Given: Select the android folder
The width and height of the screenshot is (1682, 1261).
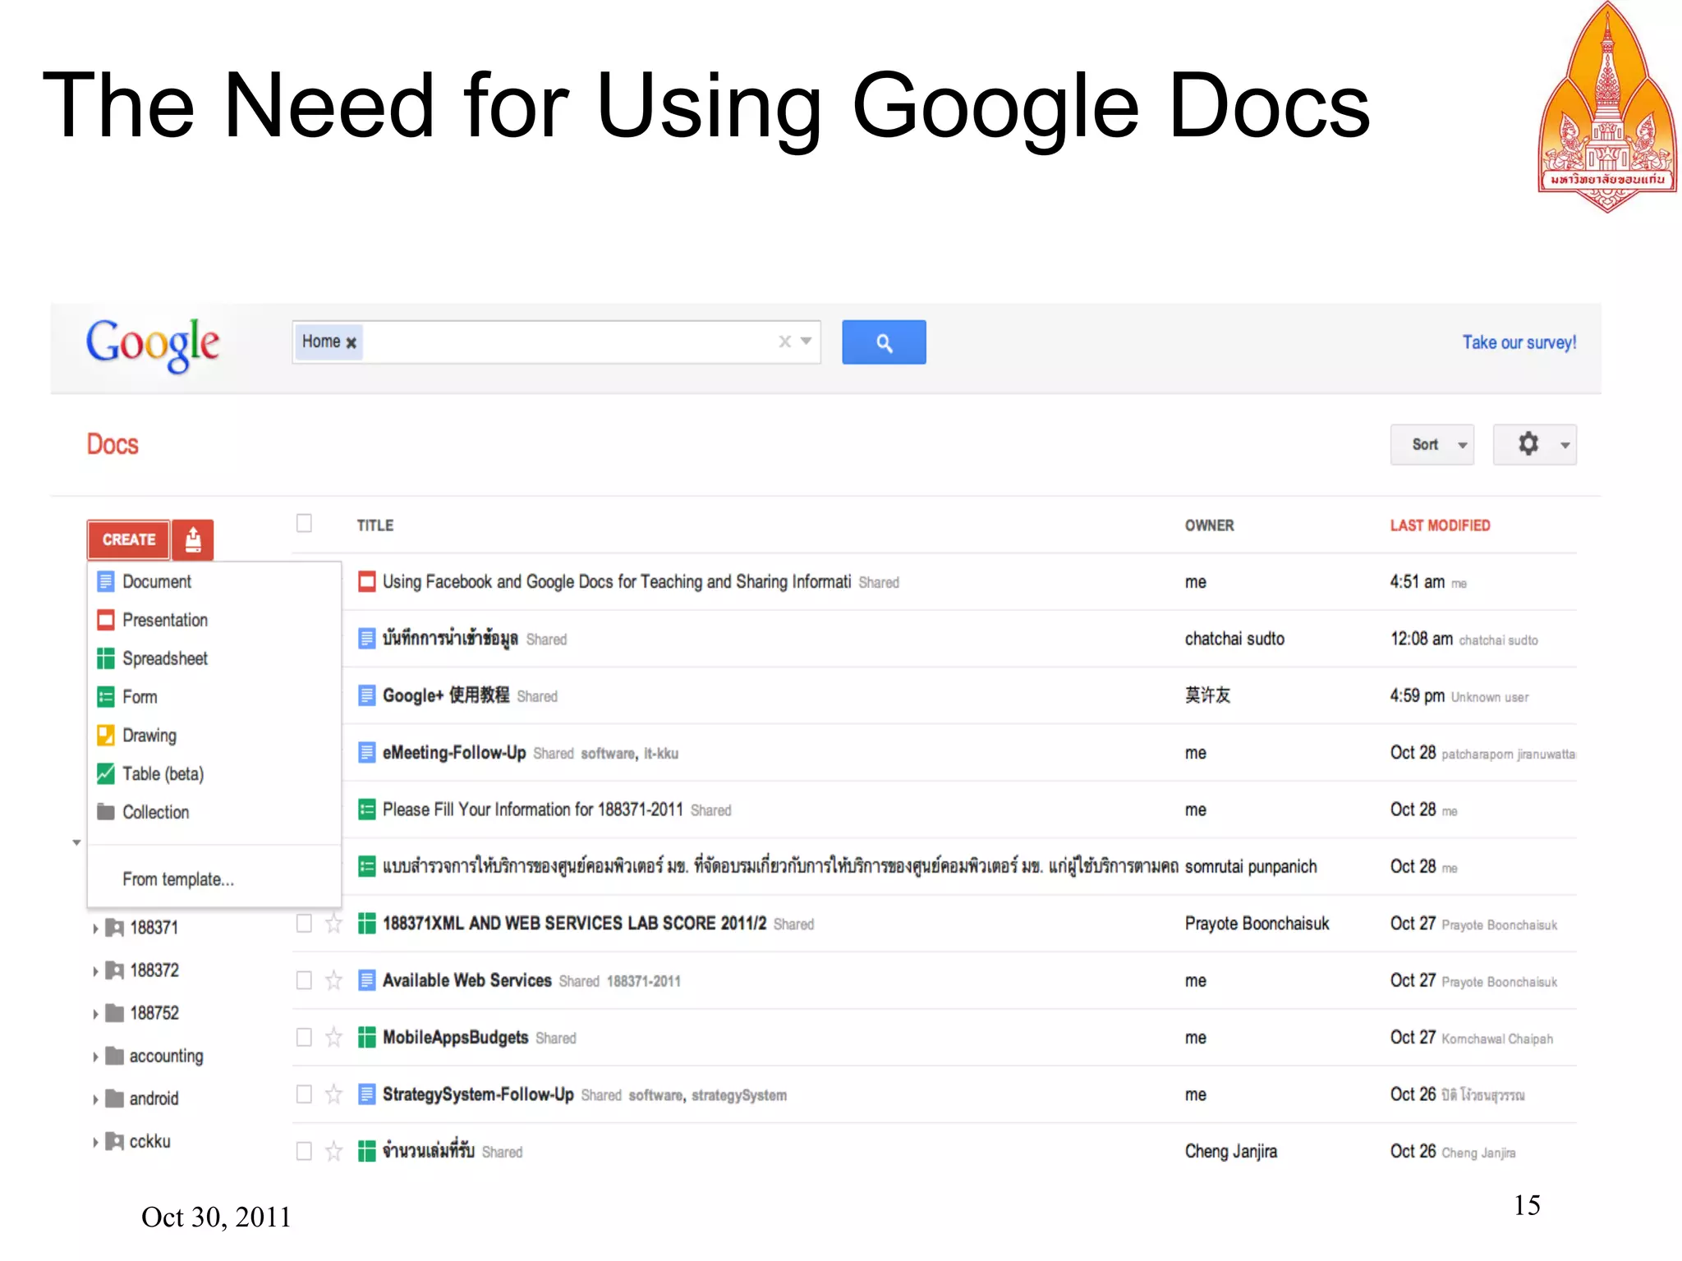Looking at the screenshot, I should pyautogui.click(x=154, y=1099).
